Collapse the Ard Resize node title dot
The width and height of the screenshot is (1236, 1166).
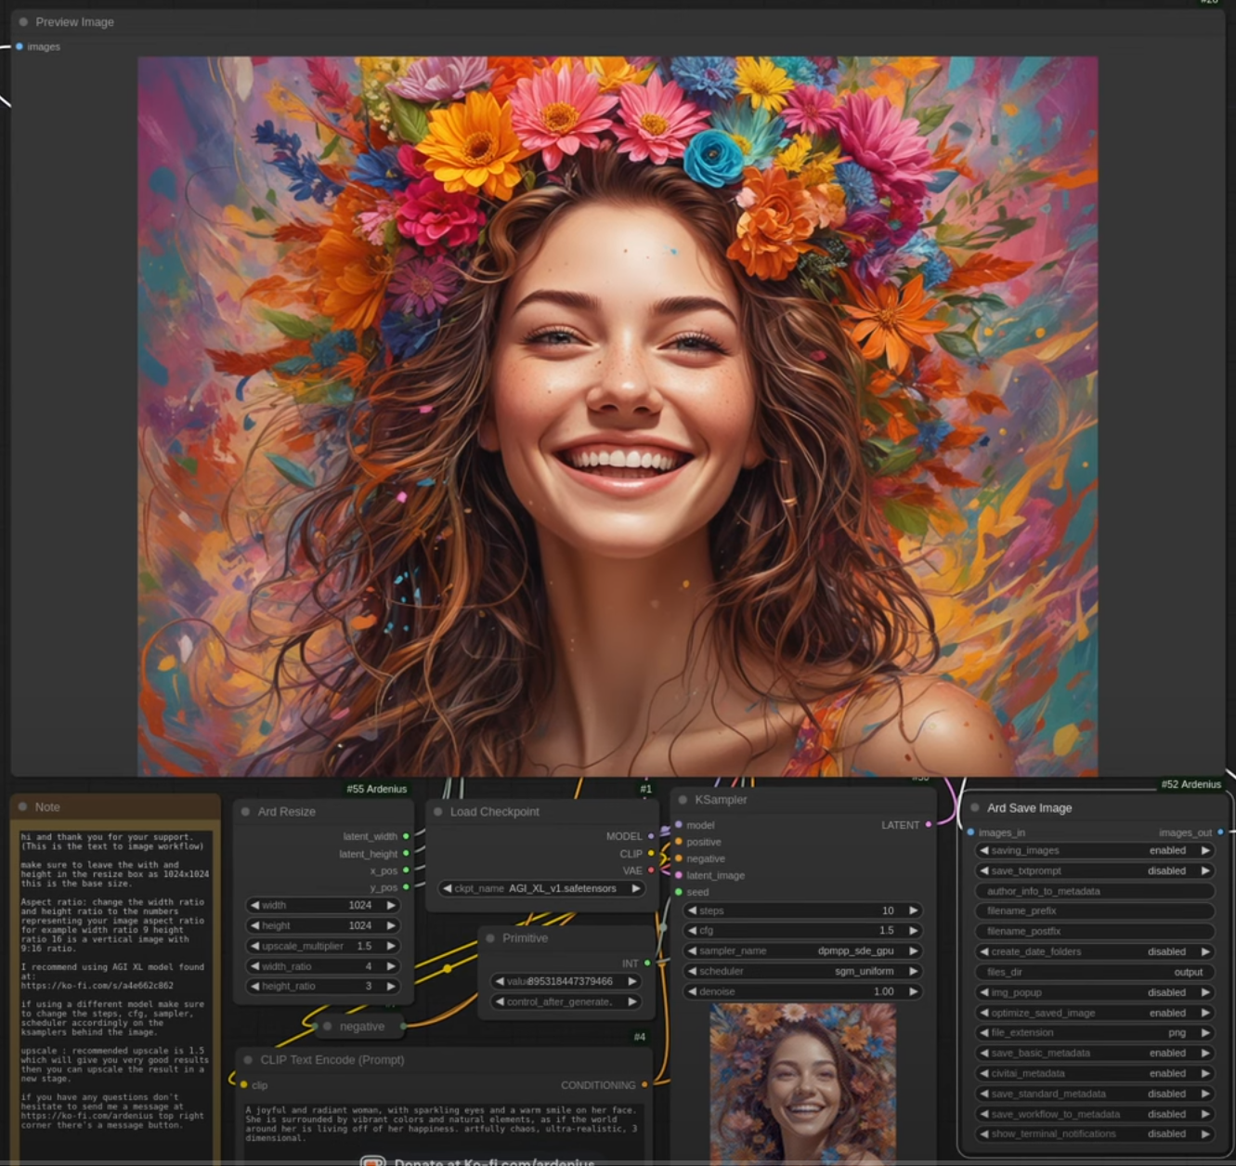tap(246, 811)
